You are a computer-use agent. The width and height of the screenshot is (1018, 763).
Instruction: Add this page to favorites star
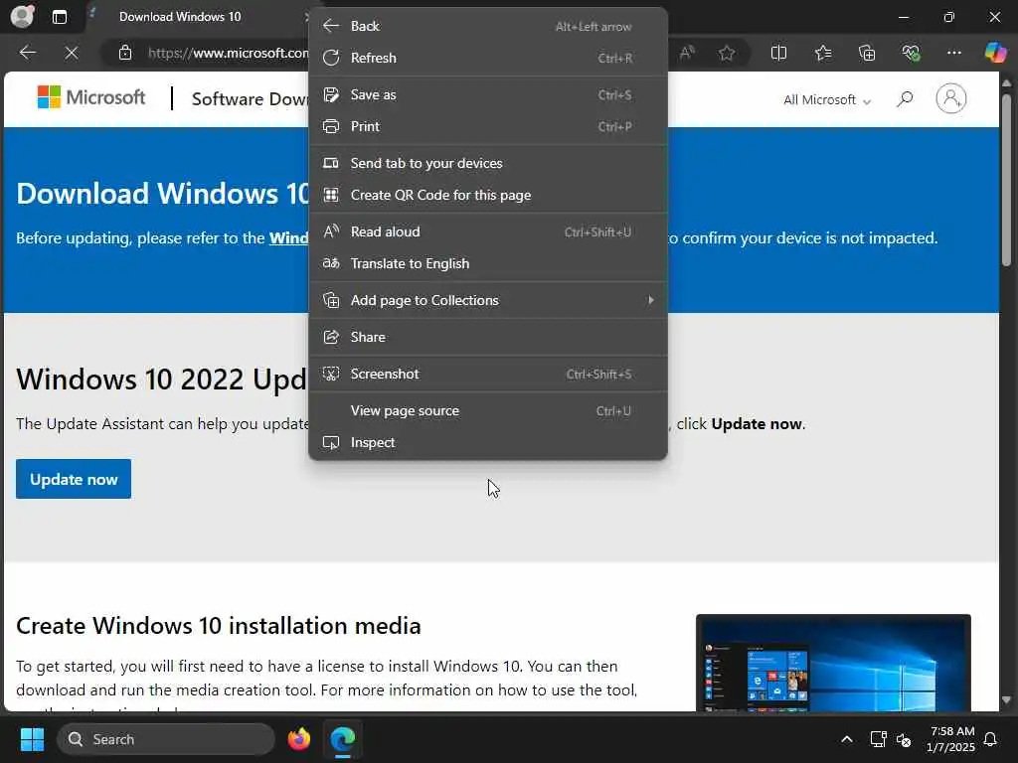(x=727, y=53)
